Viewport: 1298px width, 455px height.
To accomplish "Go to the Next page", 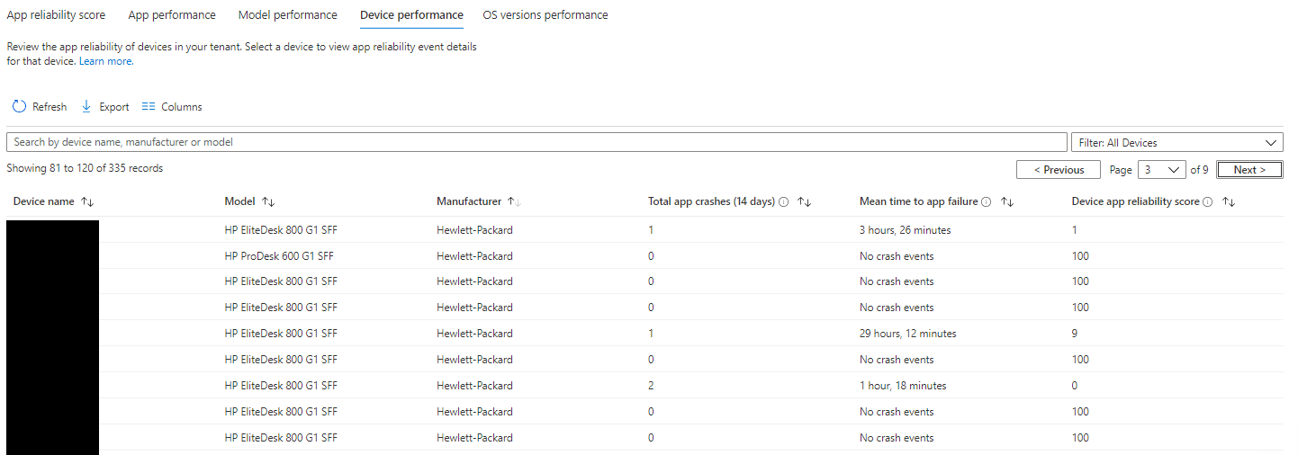I will 1249,170.
